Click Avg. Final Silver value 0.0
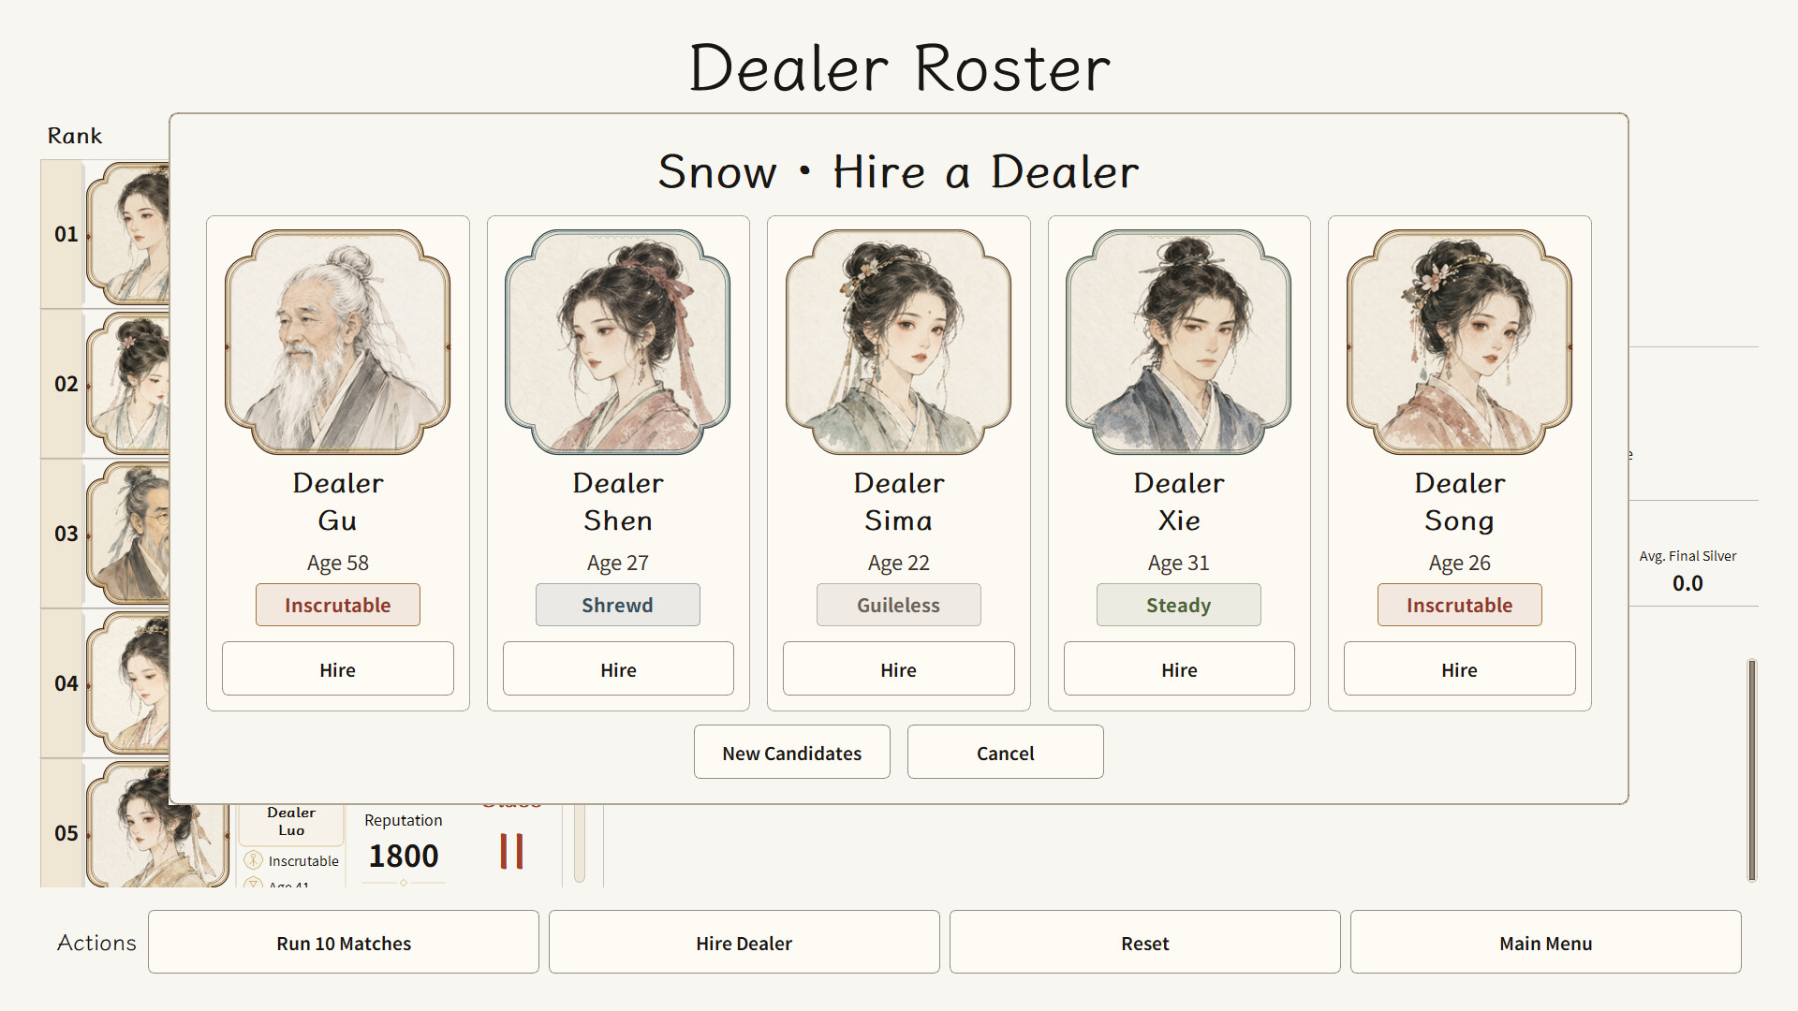Image resolution: width=1798 pixels, height=1011 pixels. pyautogui.click(x=1687, y=583)
